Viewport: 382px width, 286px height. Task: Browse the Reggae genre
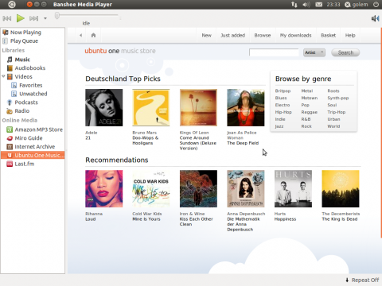click(x=310, y=112)
